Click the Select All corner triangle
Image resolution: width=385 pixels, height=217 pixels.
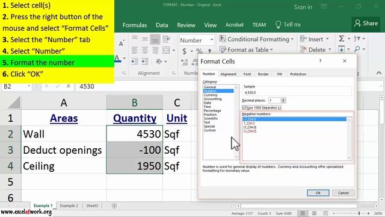tap(14, 102)
